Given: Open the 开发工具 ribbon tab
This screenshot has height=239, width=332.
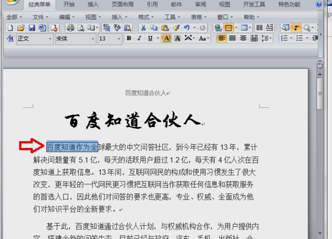Looking at the screenshot, I should [x=254, y=4].
